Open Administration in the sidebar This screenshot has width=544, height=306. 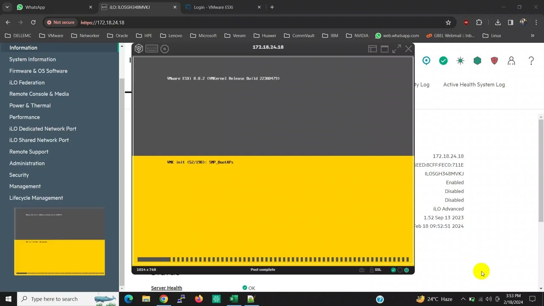27,163
